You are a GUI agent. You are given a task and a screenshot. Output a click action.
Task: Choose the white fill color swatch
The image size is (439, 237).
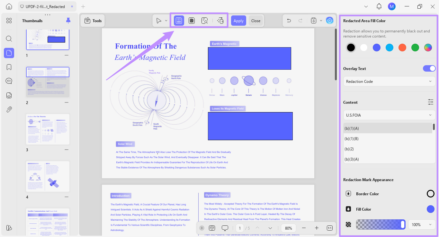click(364, 48)
